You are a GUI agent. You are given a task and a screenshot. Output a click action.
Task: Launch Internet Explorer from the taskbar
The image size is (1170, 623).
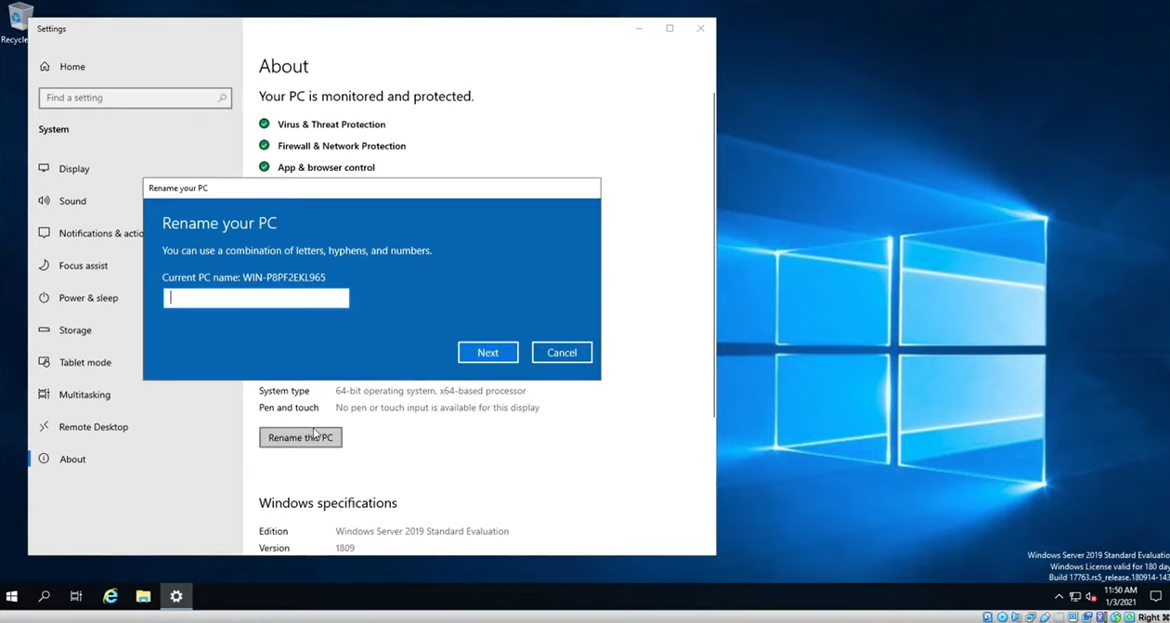click(110, 596)
